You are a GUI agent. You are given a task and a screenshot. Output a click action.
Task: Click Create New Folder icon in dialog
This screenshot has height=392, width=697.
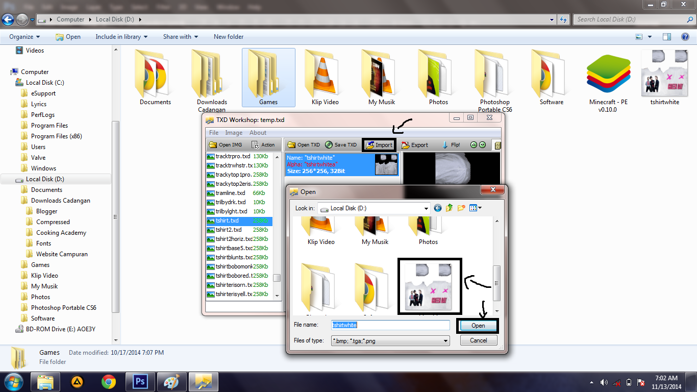pos(461,208)
